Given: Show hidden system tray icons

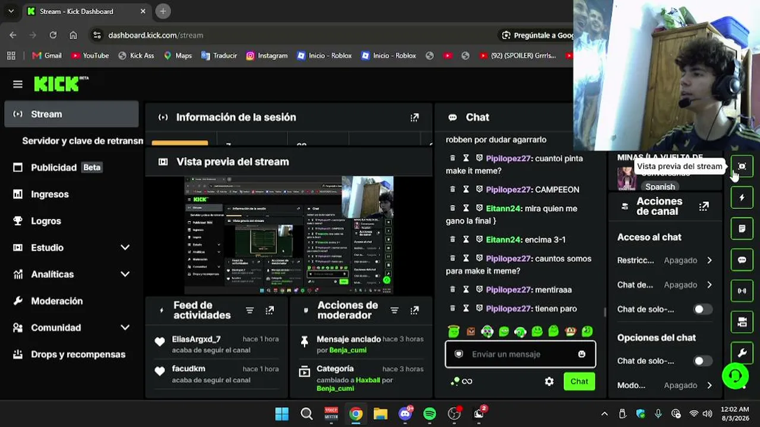Looking at the screenshot, I should coord(604,414).
